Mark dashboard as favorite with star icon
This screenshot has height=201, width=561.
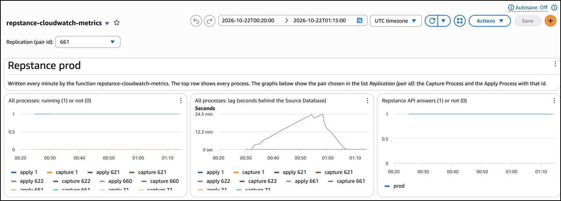pos(117,23)
